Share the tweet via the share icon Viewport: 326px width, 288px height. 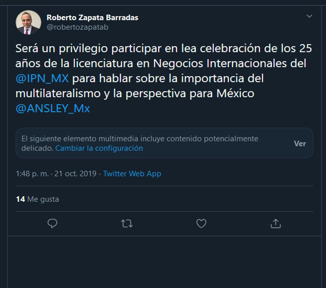coord(275,223)
